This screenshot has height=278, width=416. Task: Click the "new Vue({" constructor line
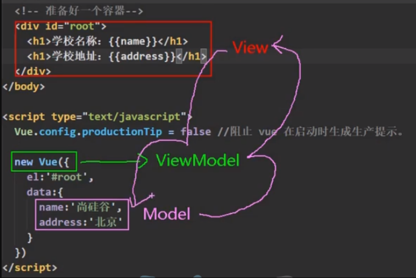[41, 162]
